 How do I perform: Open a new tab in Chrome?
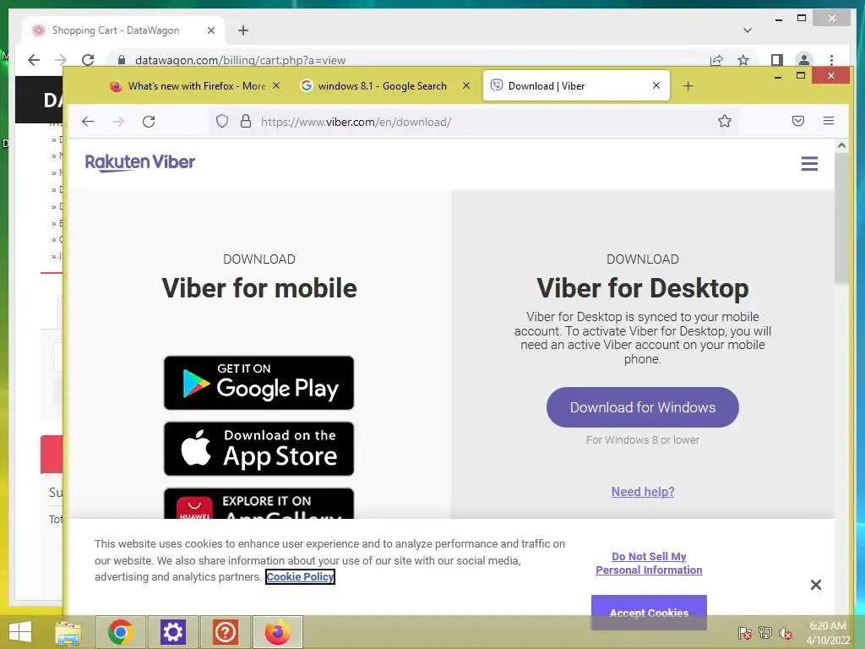coord(243,30)
